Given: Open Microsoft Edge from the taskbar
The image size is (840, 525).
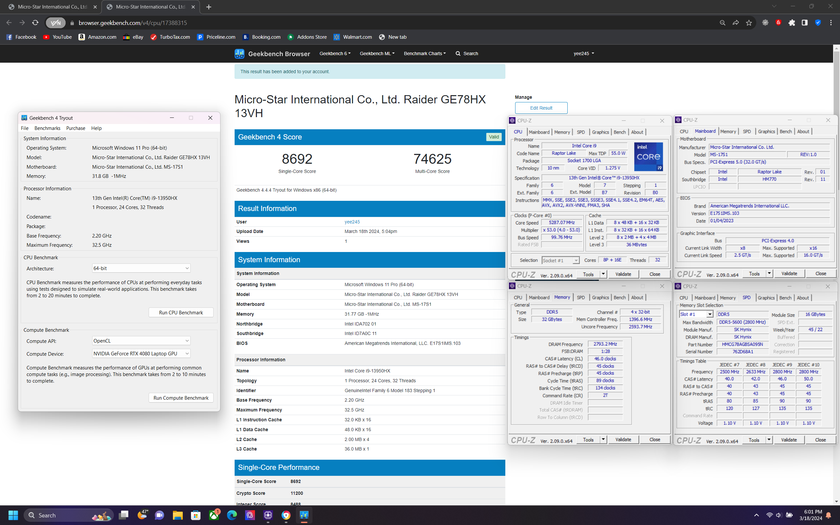Looking at the screenshot, I should point(232,515).
